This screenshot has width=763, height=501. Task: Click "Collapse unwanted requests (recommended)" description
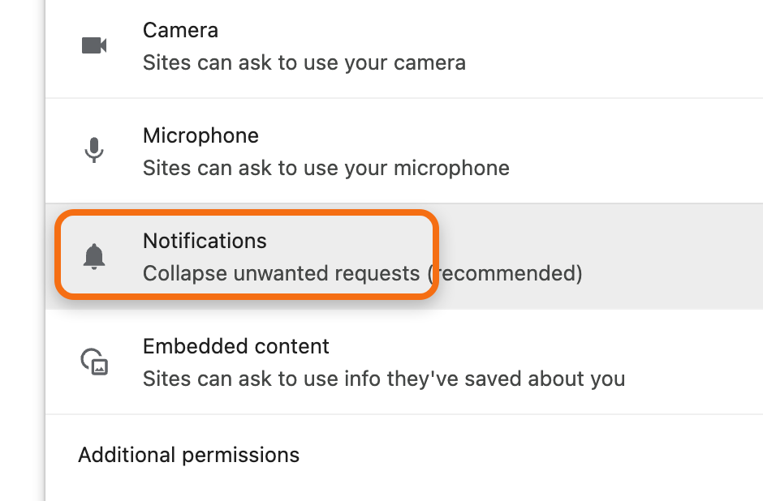tap(363, 273)
